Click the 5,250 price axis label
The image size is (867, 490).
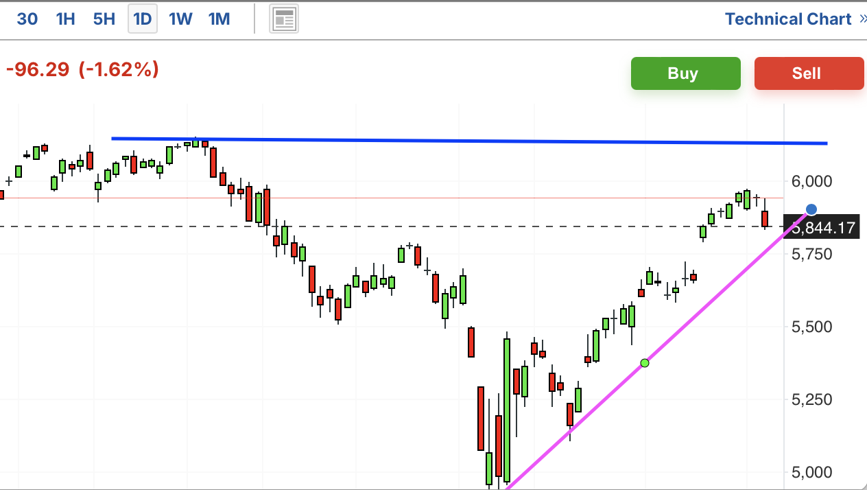point(812,399)
